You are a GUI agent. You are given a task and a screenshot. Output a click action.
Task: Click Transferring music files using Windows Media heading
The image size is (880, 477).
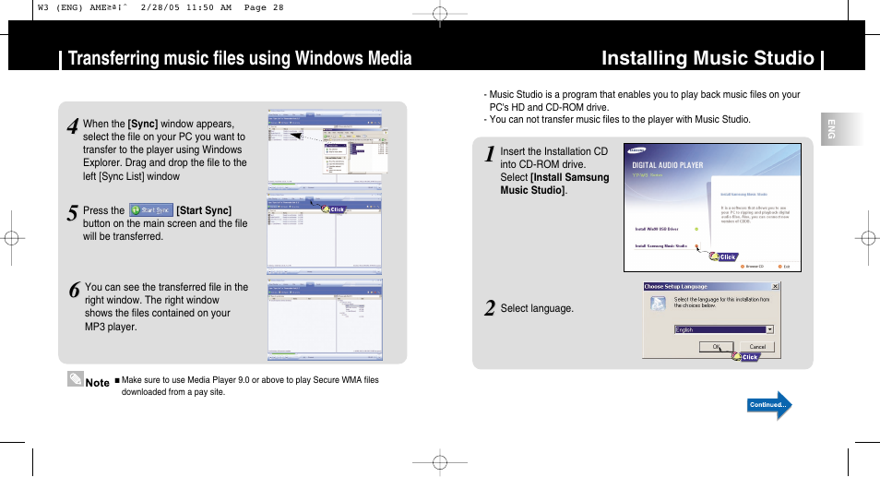240,58
